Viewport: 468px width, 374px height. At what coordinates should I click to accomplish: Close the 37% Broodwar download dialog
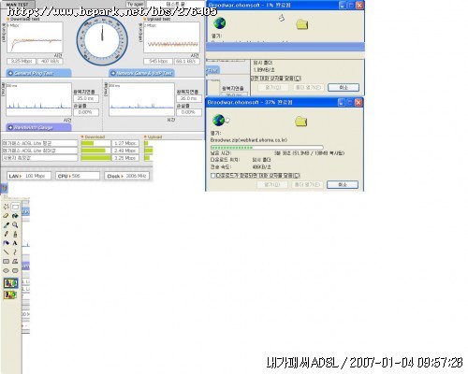tap(358, 102)
